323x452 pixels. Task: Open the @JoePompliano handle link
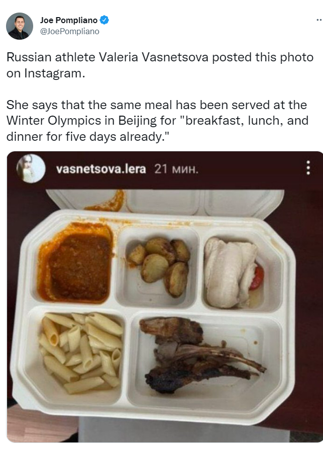[x=70, y=31]
